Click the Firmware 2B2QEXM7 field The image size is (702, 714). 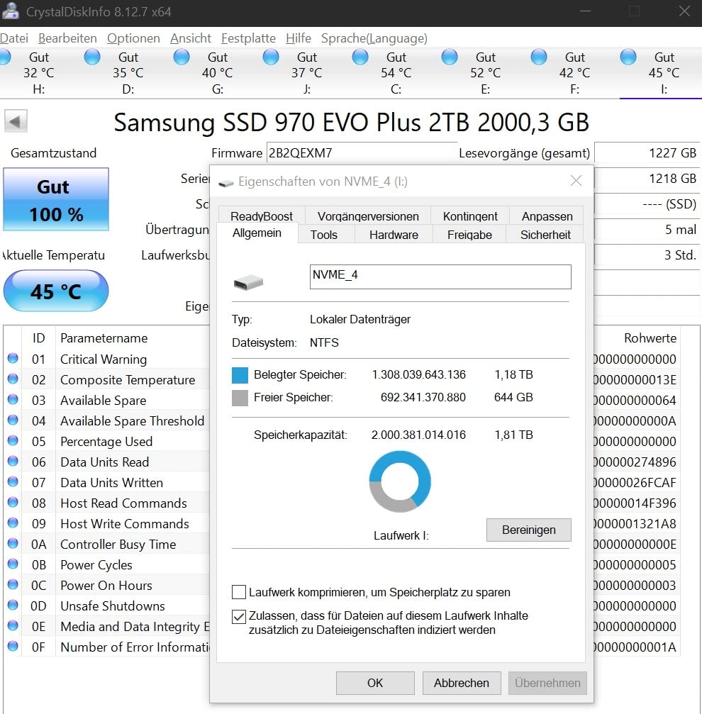[362, 152]
